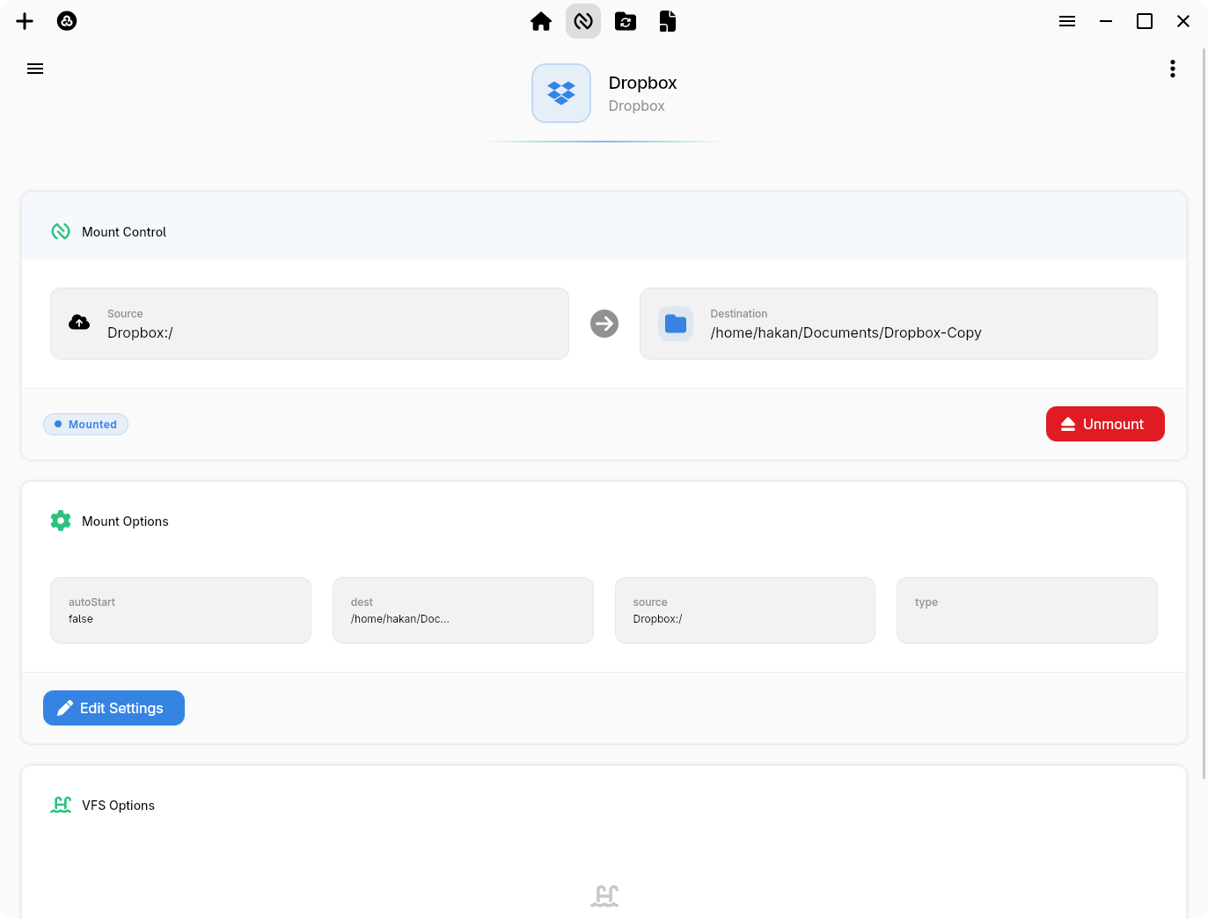Click the Mount Control section icon
Viewport: 1208px width, 919px height.
(x=61, y=231)
